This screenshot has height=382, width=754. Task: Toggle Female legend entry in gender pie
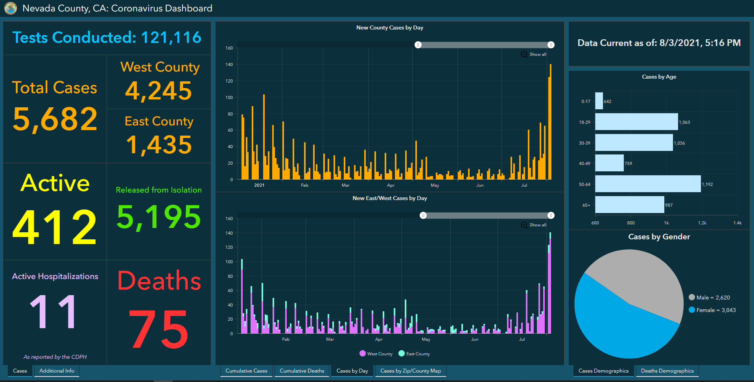click(712, 310)
